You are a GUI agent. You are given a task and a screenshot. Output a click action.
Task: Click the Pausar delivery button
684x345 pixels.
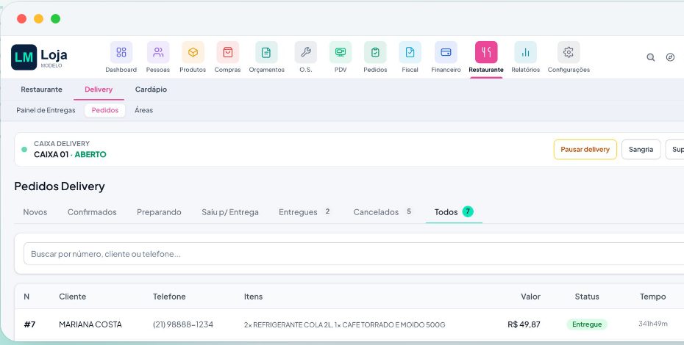pyautogui.click(x=585, y=150)
